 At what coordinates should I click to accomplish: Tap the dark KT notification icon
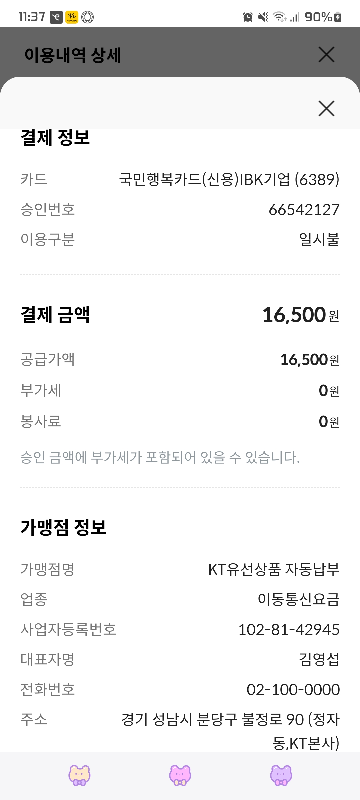(x=56, y=17)
